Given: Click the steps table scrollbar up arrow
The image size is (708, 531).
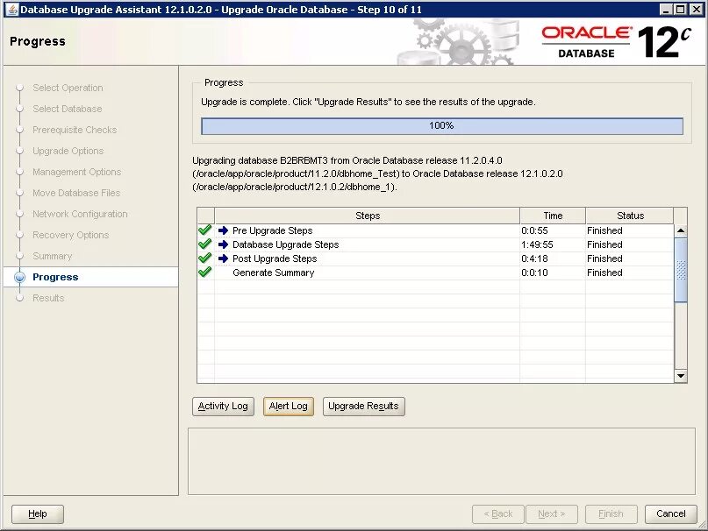Looking at the screenshot, I should 681,230.
